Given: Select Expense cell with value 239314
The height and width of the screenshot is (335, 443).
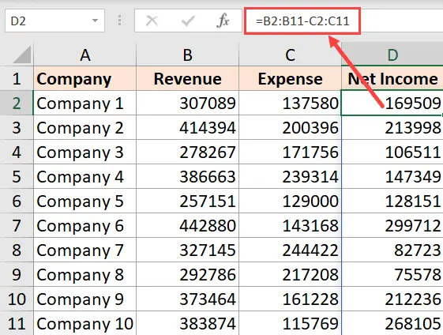Looking at the screenshot, I should point(290,177).
